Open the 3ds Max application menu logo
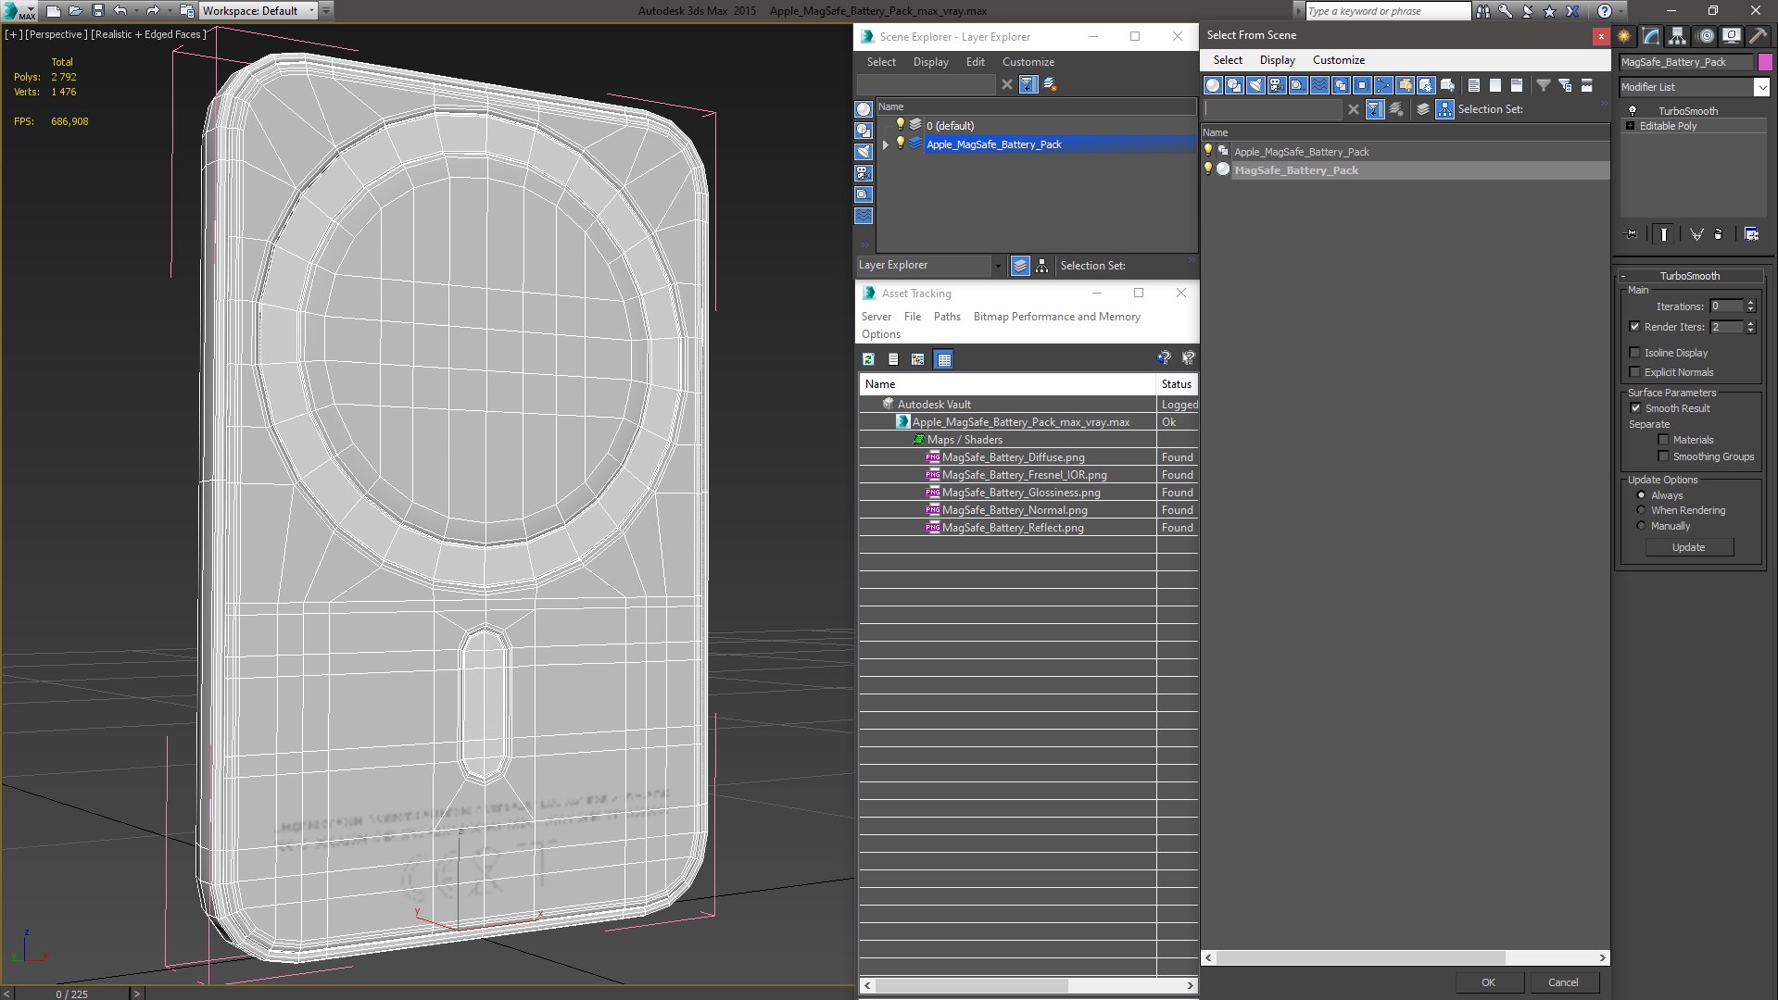Image resolution: width=1778 pixels, height=1000 pixels. pos(19,11)
